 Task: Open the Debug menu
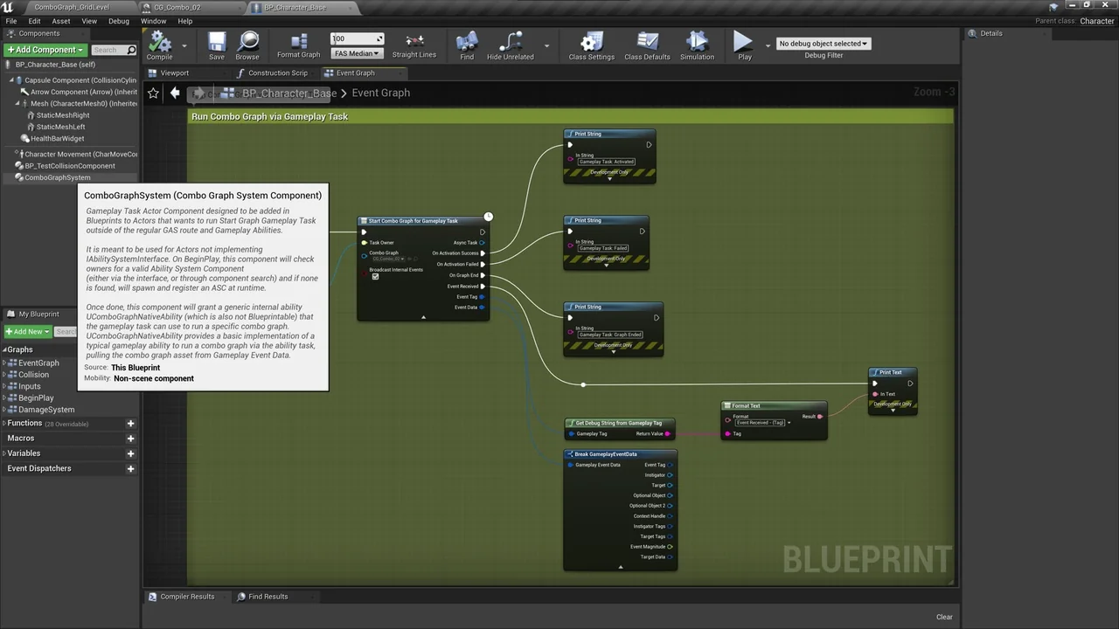point(119,21)
